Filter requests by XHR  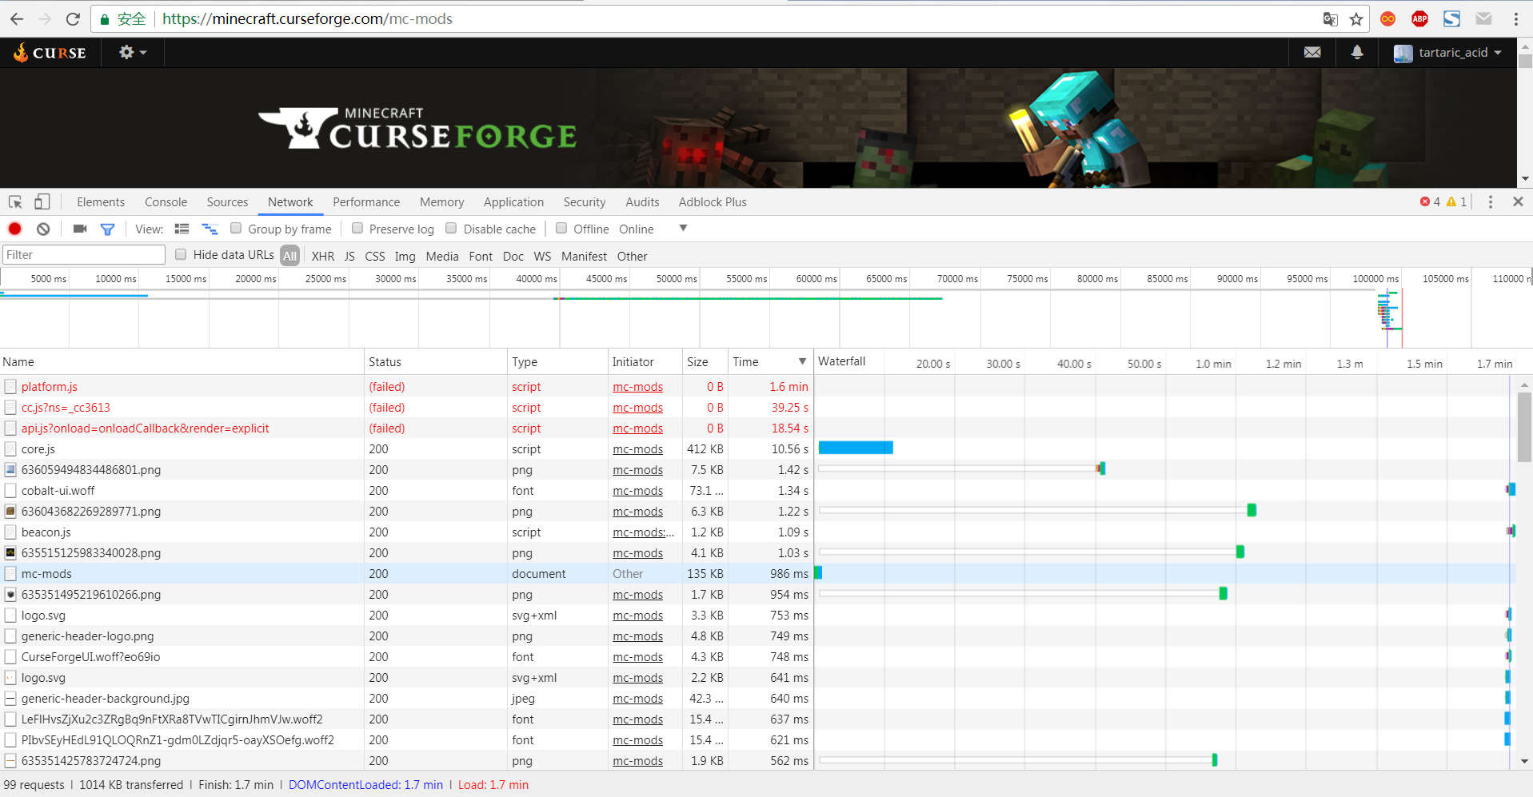[323, 256]
